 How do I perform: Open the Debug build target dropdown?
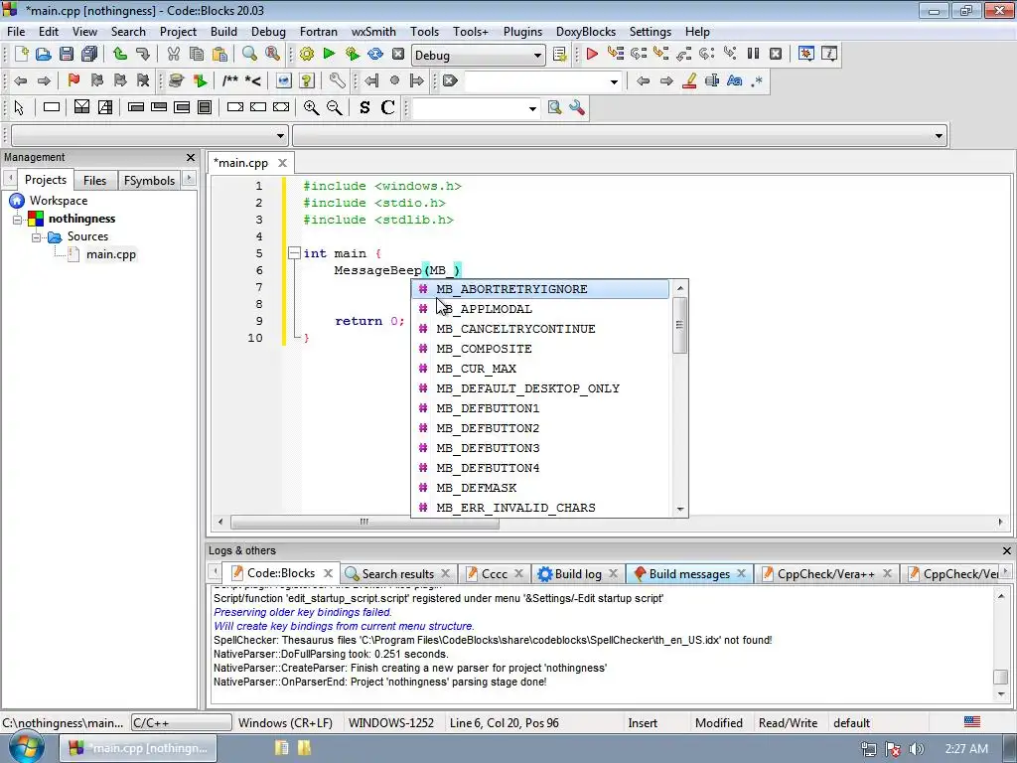coord(537,56)
